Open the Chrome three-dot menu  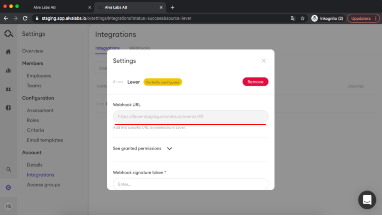(x=376, y=18)
